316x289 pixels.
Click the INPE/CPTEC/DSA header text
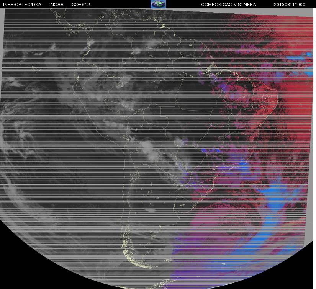pyautogui.click(x=22, y=5)
